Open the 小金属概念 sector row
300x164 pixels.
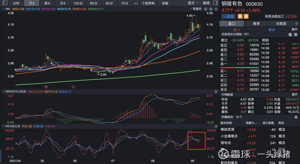tap(259, 136)
